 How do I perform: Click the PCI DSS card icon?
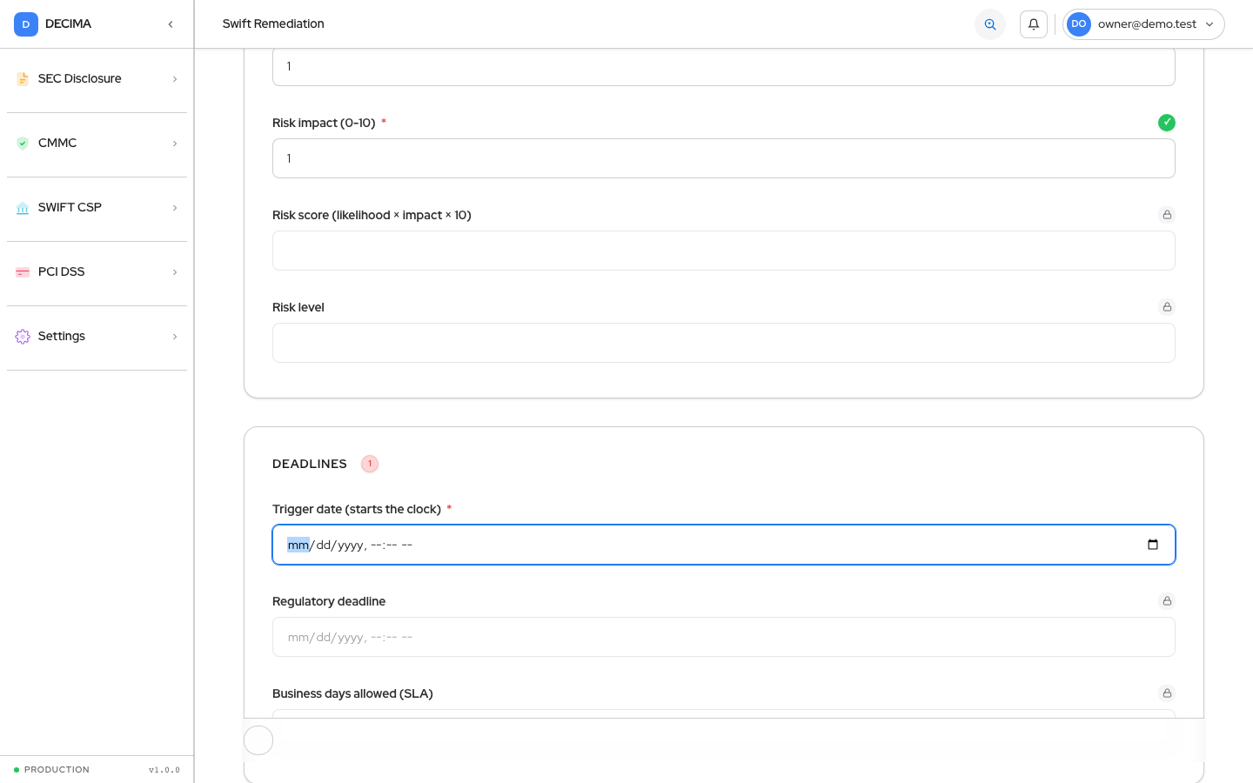pyautogui.click(x=23, y=272)
